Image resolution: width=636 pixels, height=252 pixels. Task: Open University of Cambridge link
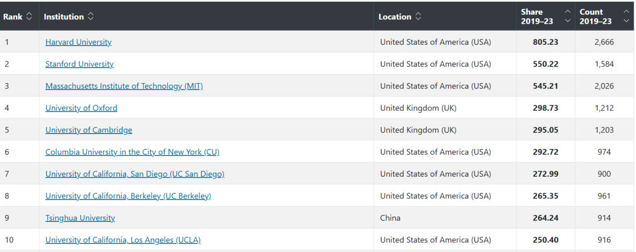(x=89, y=130)
